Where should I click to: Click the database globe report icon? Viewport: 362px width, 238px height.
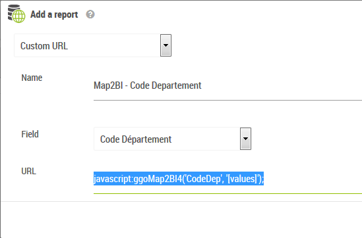point(16,14)
